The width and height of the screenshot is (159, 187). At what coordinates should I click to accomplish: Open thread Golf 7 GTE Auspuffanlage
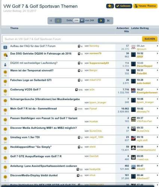coord(36,156)
